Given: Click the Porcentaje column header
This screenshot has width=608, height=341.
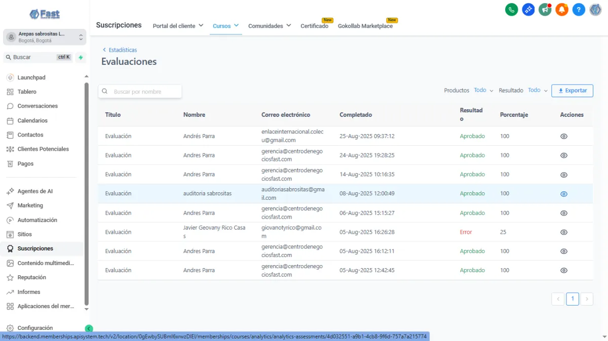Looking at the screenshot, I should 514,115.
